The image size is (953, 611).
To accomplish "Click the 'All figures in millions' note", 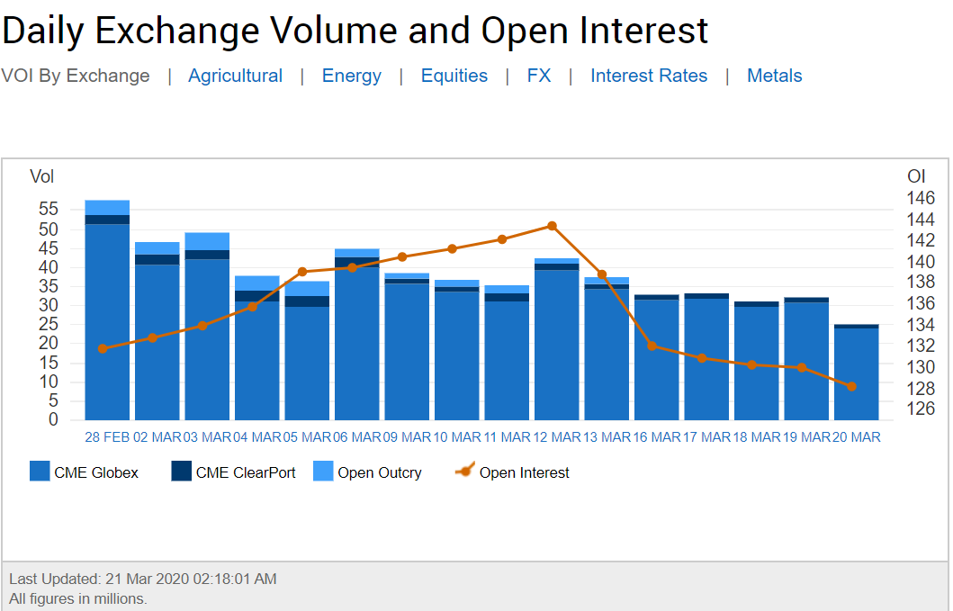I will point(77,598).
